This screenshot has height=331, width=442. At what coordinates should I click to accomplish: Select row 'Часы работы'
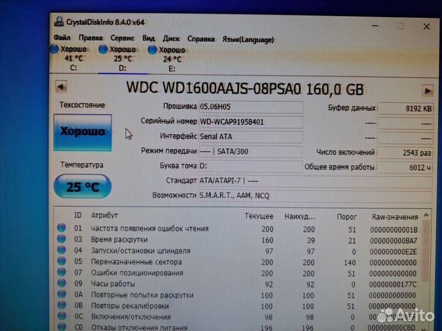click(x=238, y=284)
